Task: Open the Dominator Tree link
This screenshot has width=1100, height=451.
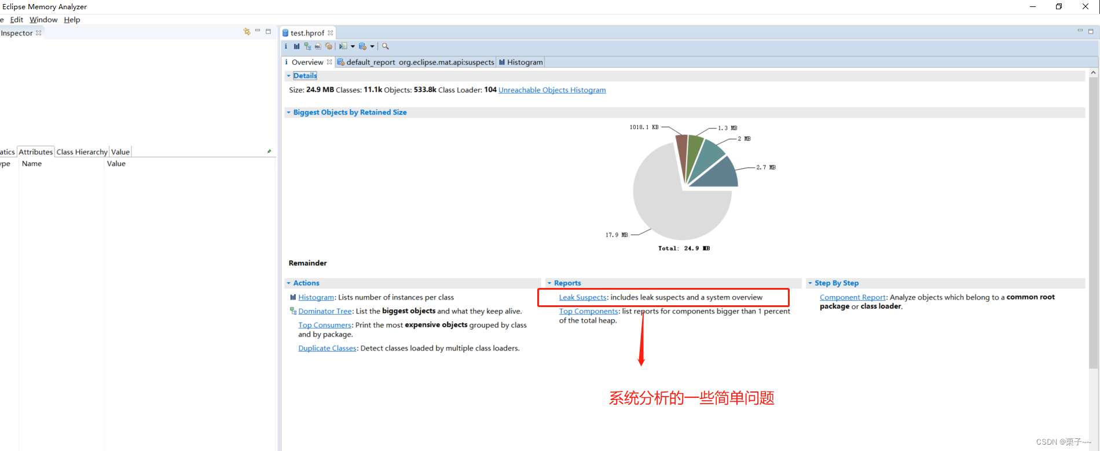Action: [x=325, y=311]
